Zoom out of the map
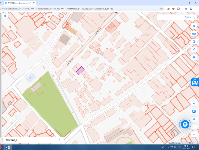The width and height of the screenshot is (199, 150). pyautogui.click(x=194, y=135)
